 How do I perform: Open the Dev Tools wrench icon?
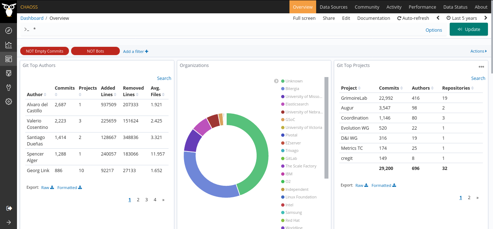pos(9,87)
